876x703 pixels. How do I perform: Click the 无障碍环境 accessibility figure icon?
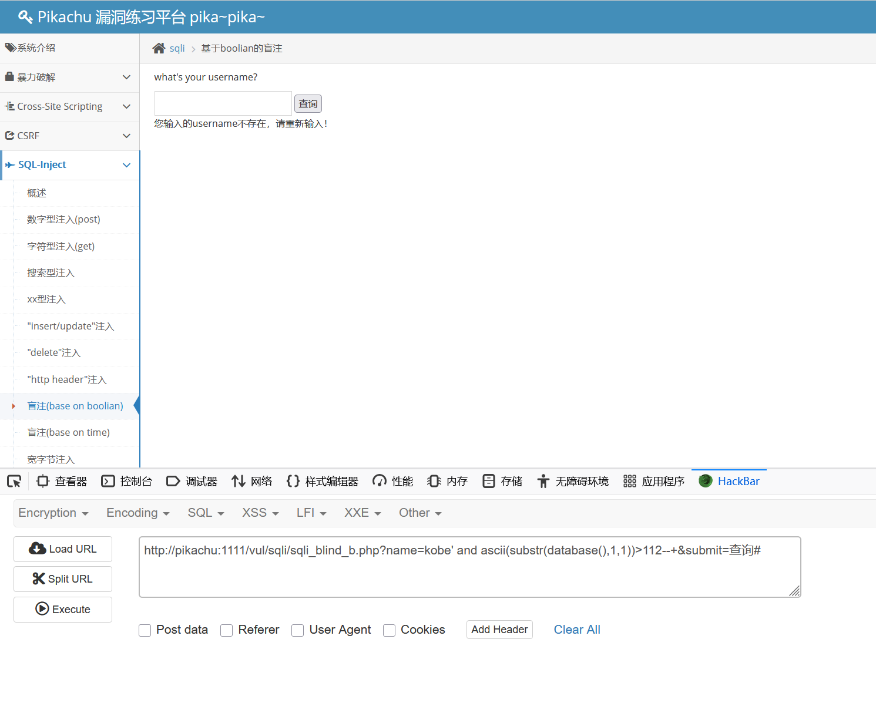pyautogui.click(x=543, y=482)
